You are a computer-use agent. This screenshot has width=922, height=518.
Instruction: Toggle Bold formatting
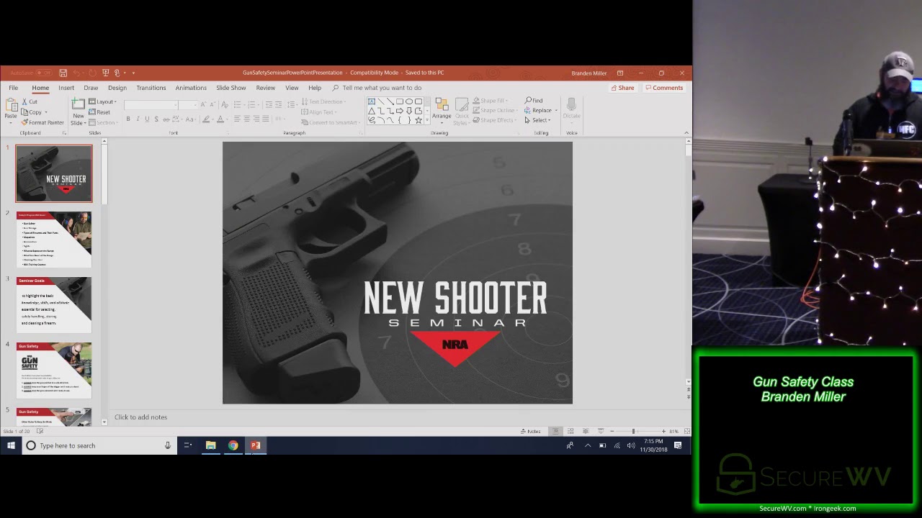pyautogui.click(x=128, y=119)
